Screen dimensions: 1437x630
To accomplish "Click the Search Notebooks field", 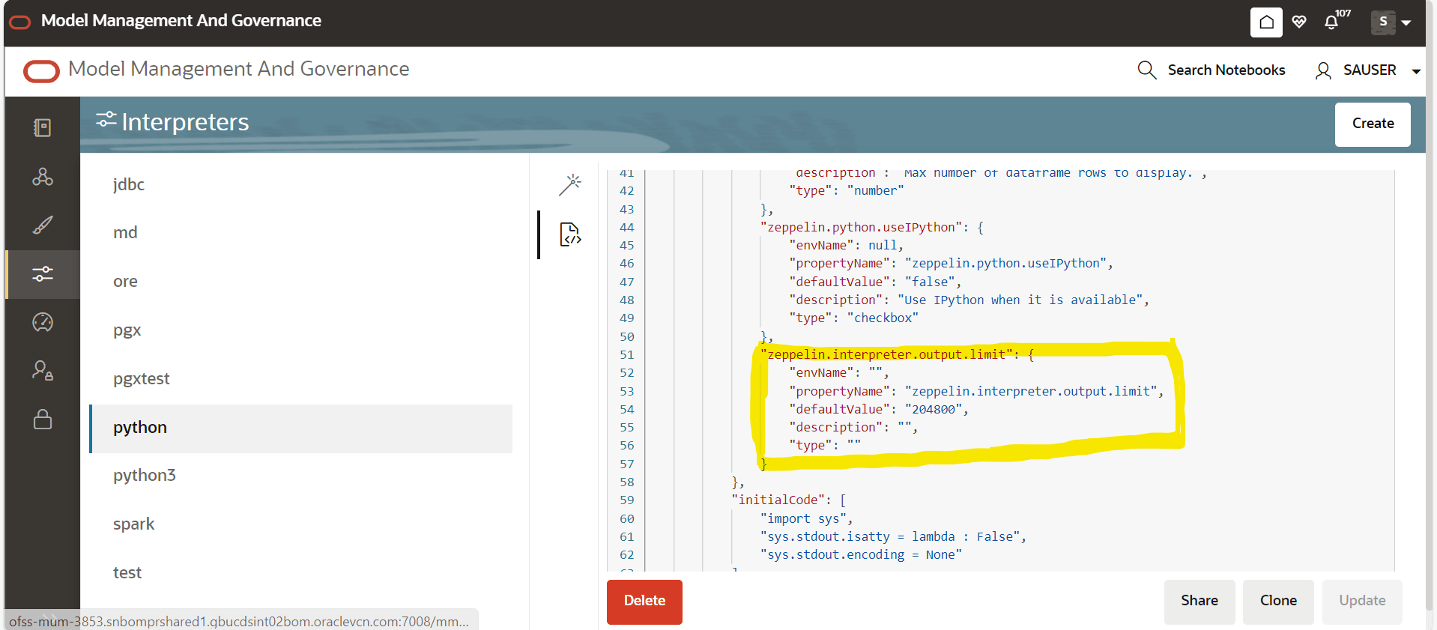I will point(1226,70).
